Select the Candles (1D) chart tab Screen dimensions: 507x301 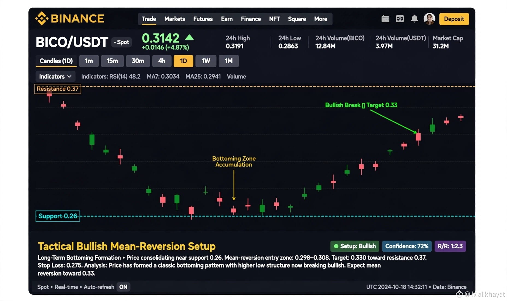click(x=56, y=61)
